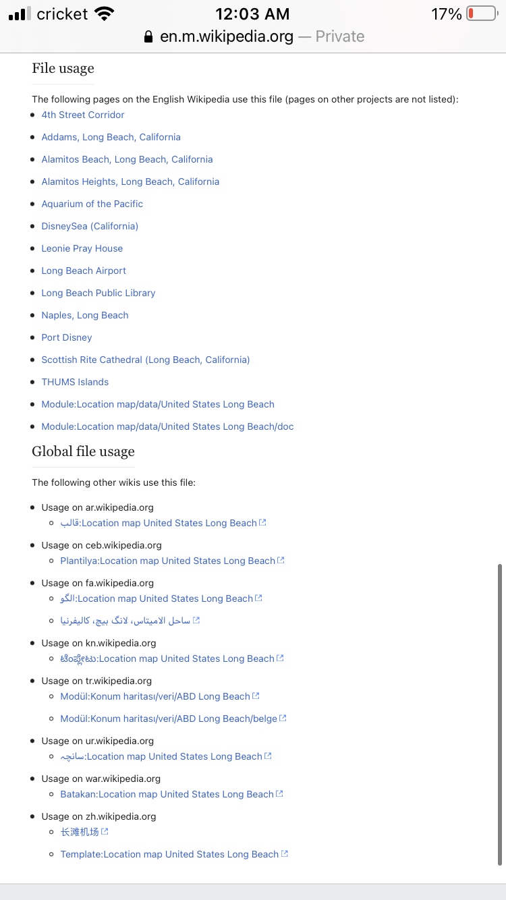
Task: Open the Persian Alamitos Beach article link
Action: 125,621
